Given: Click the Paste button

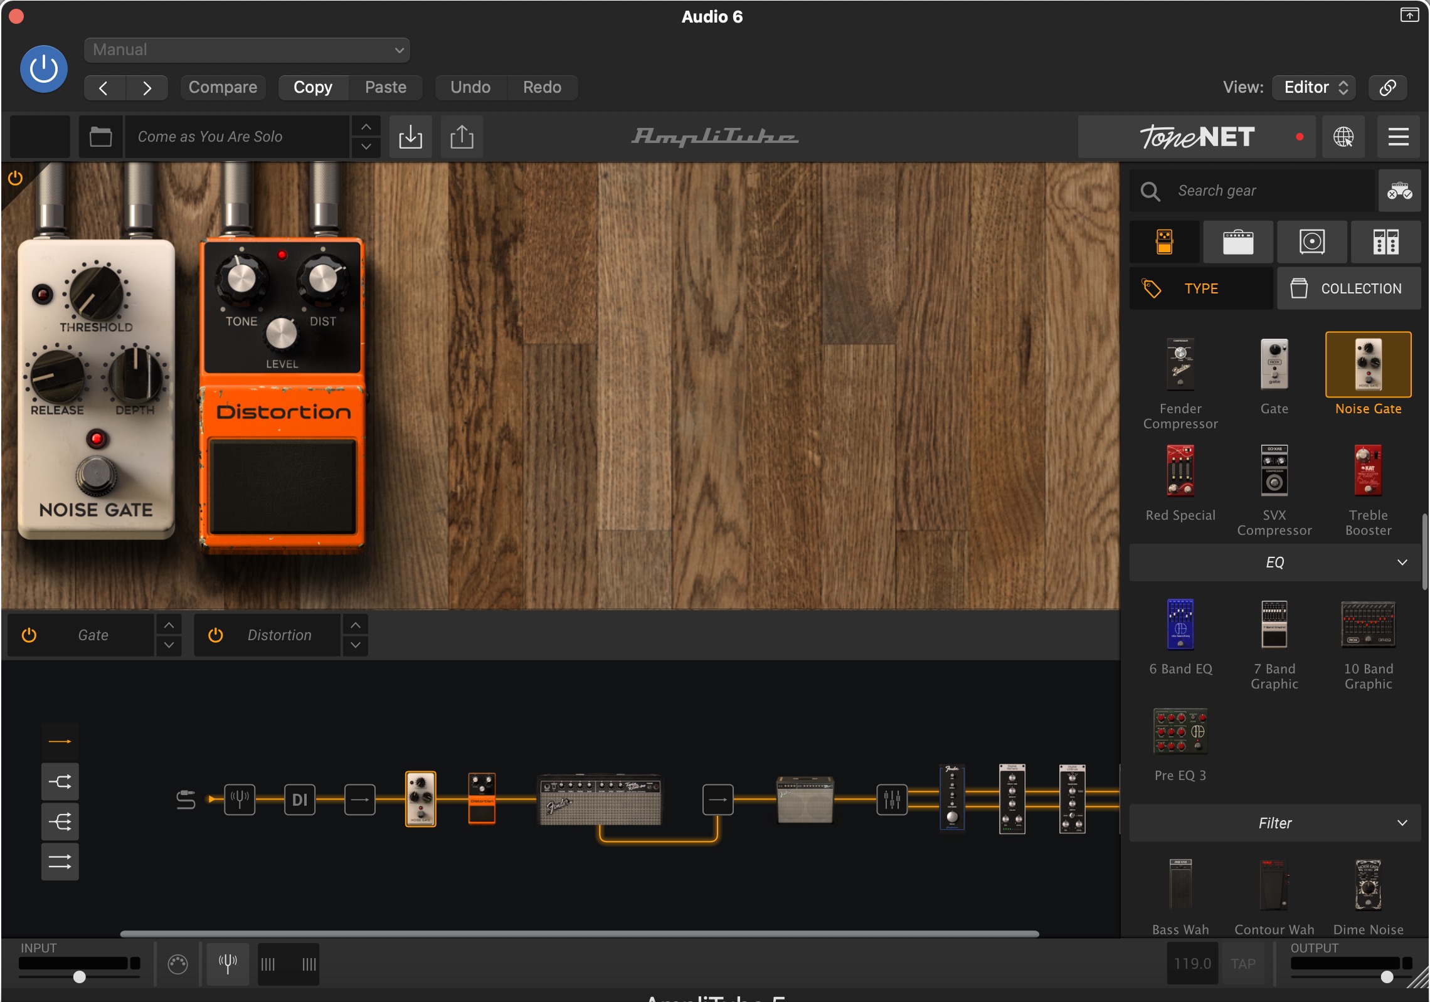Looking at the screenshot, I should pos(386,87).
